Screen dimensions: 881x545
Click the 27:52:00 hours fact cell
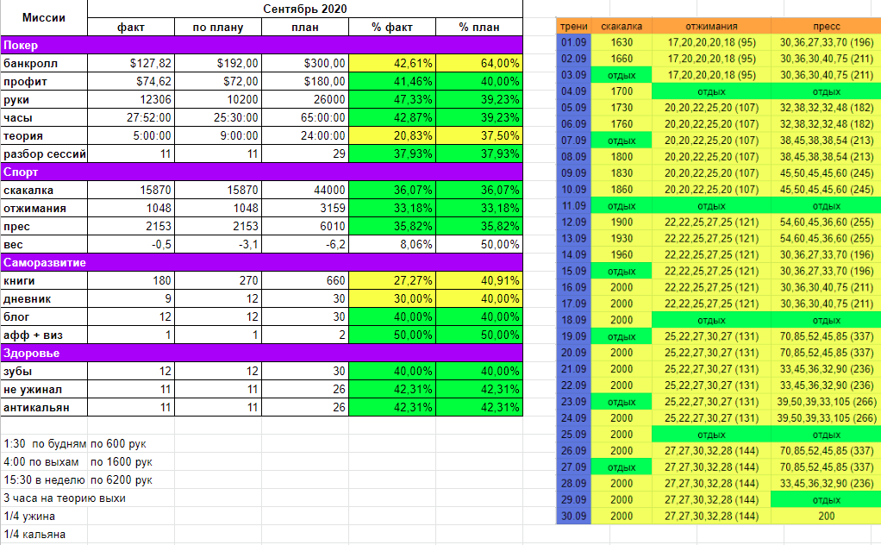pos(131,117)
